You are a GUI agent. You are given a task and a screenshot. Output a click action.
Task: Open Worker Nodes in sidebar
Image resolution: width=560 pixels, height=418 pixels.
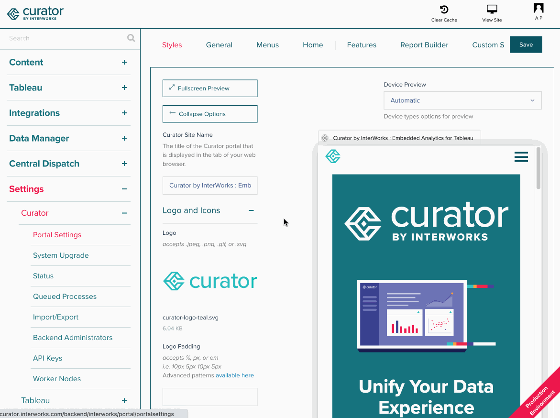point(57,379)
